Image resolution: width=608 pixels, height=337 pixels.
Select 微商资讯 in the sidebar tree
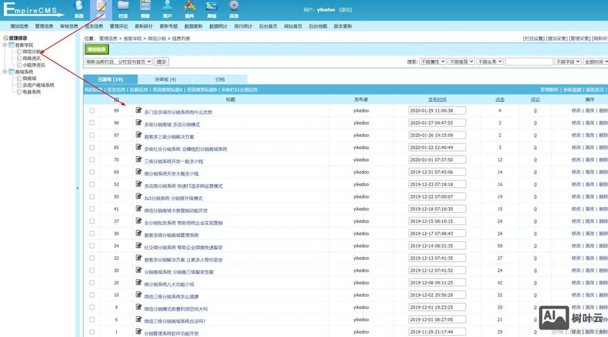click(x=32, y=58)
